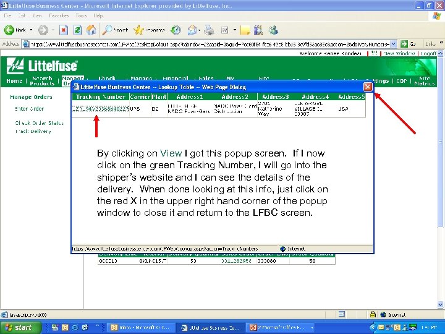Image resolution: width=445 pixels, height=334 pixels.
Task: Click the Edit with Word toolbar icon
Action: (x=225, y=30)
